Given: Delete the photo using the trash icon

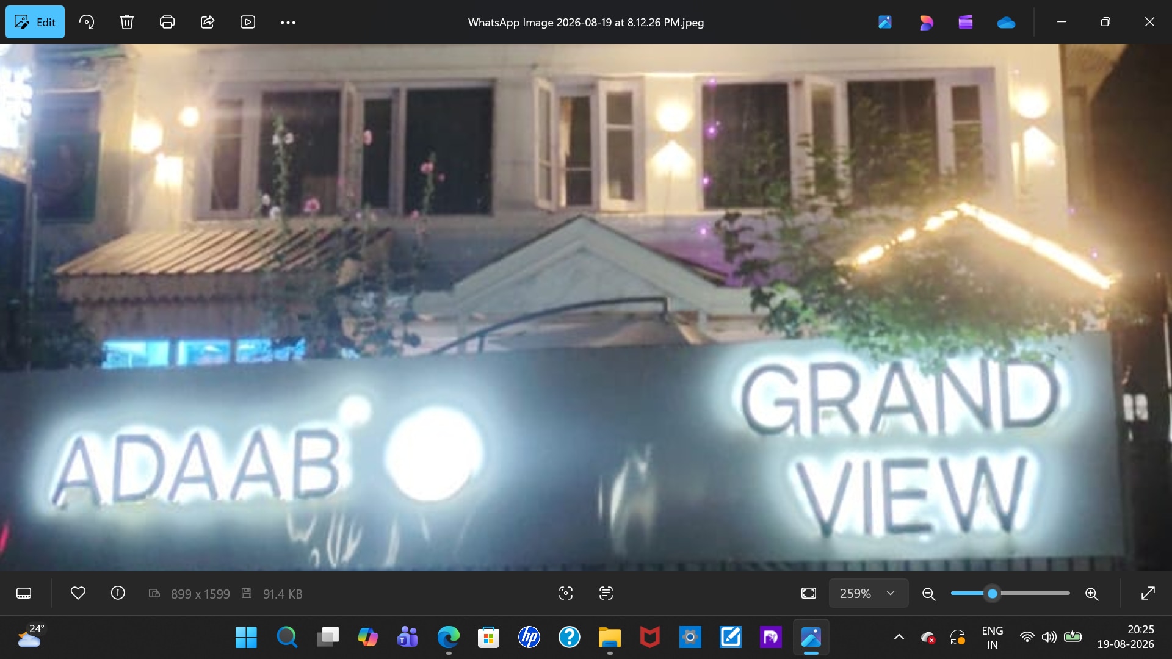Looking at the screenshot, I should (127, 22).
